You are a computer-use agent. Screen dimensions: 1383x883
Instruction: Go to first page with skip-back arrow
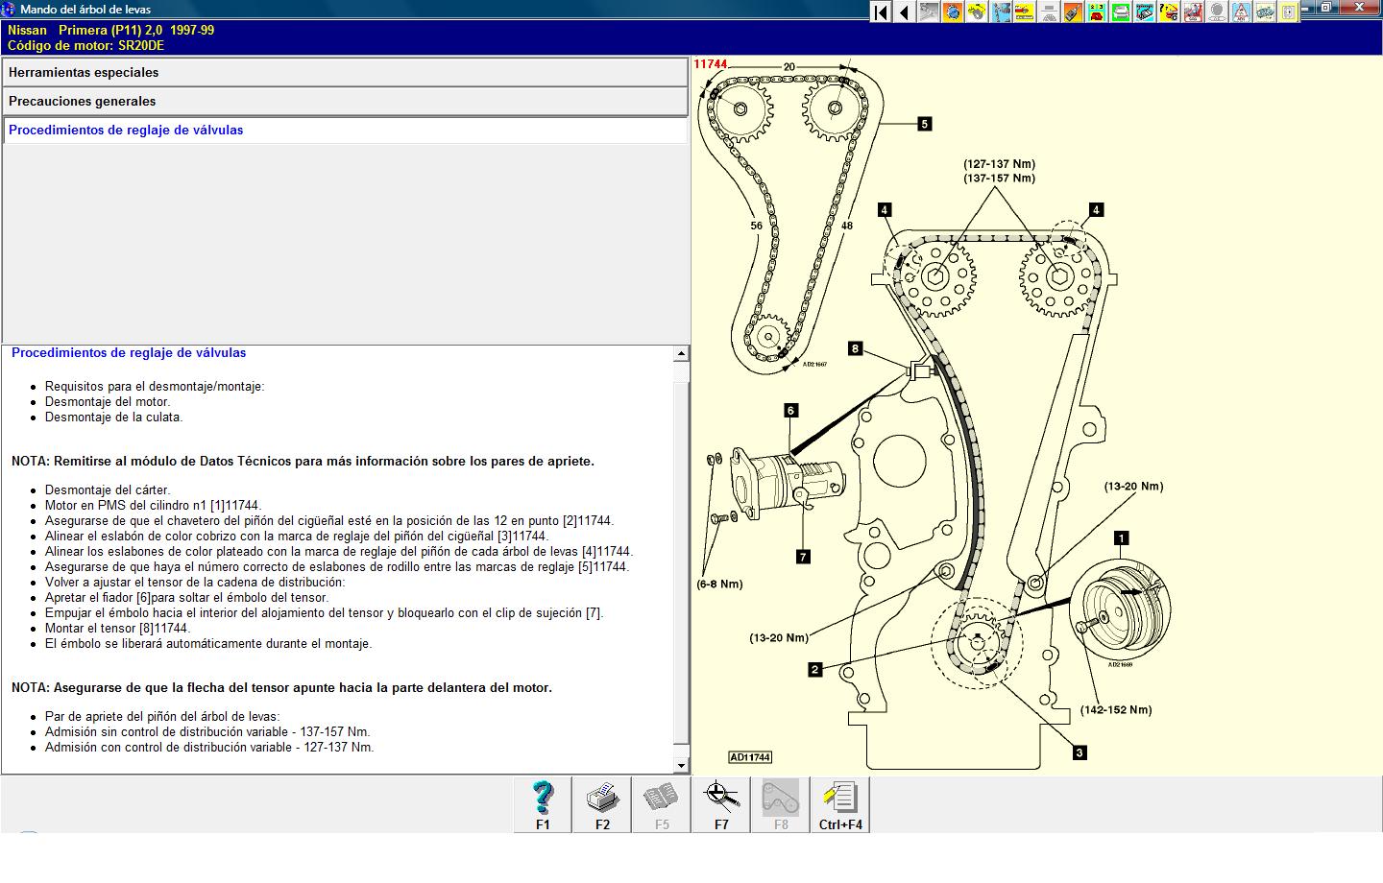[880, 12]
